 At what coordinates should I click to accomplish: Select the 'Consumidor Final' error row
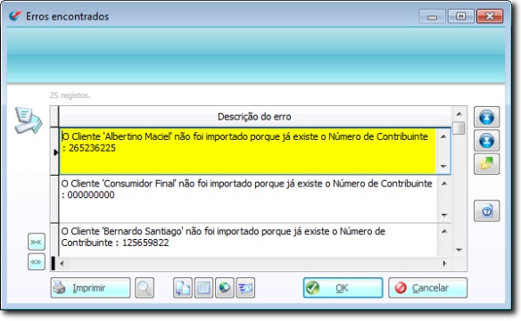[x=247, y=199]
